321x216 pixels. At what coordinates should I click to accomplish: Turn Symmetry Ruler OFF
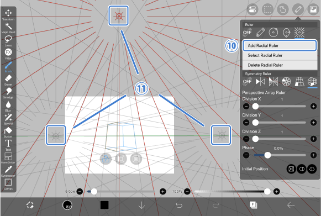tap(247, 82)
